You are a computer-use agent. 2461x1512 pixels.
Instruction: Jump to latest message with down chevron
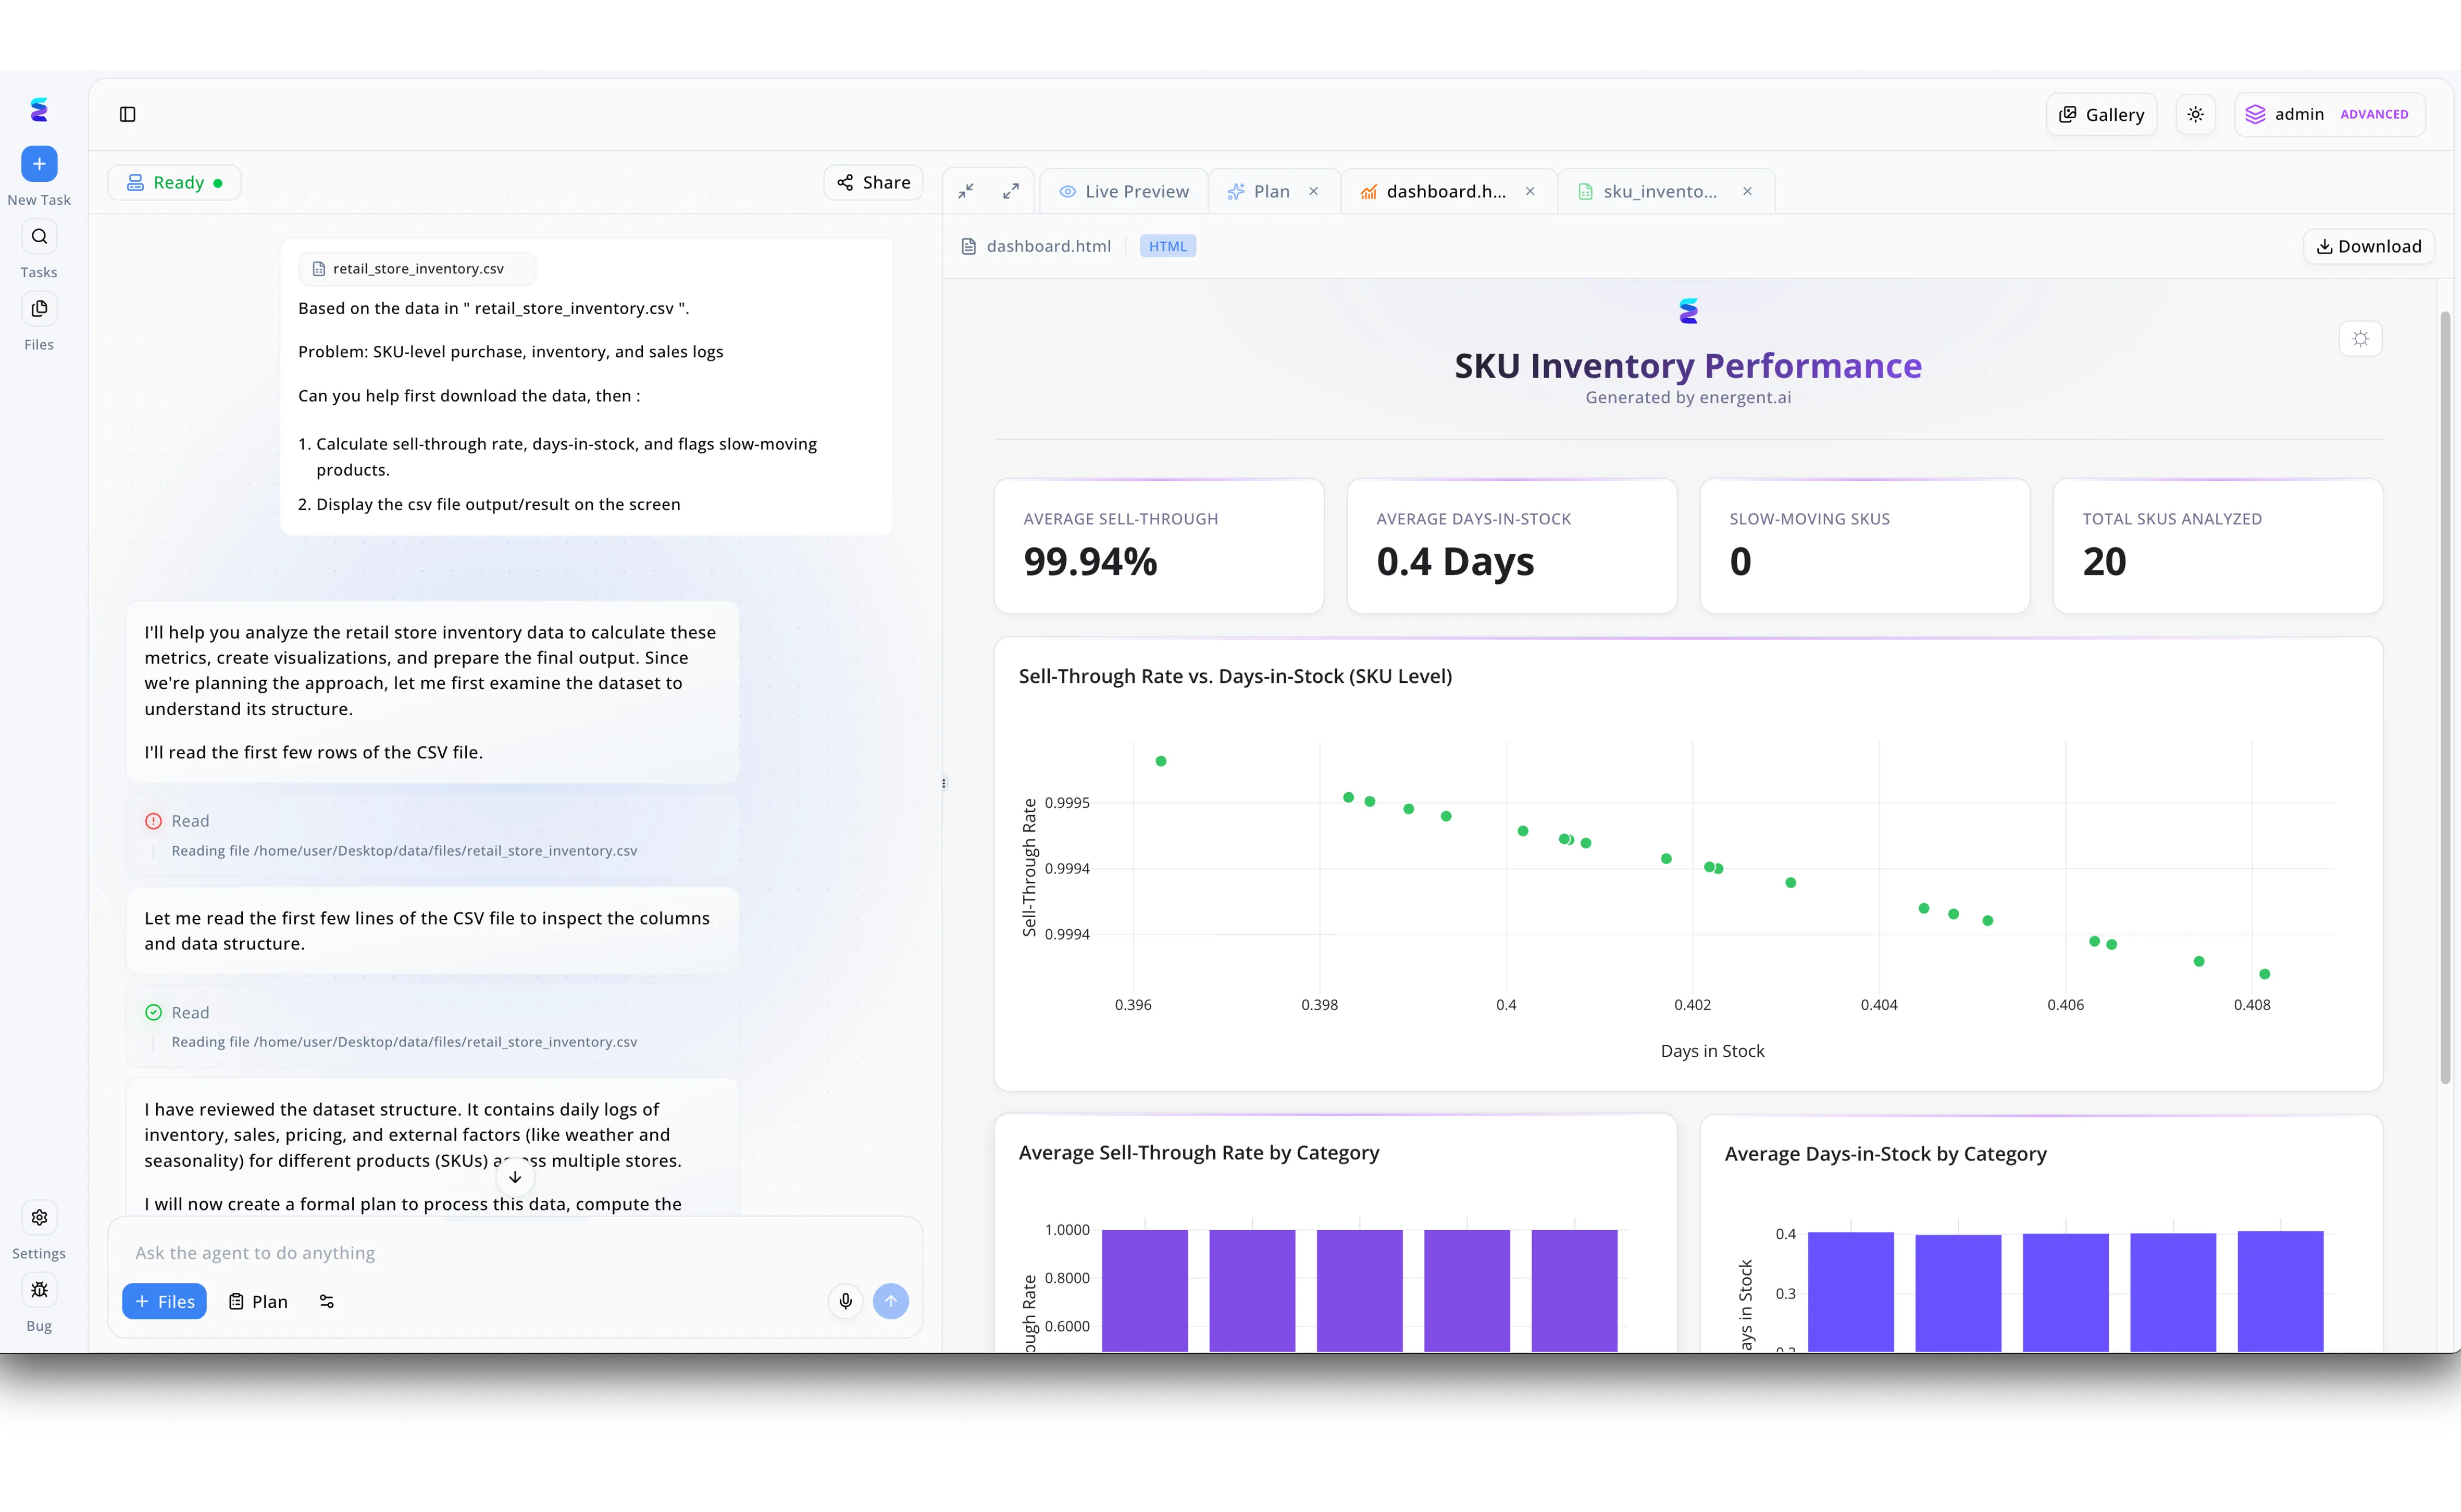(514, 1177)
